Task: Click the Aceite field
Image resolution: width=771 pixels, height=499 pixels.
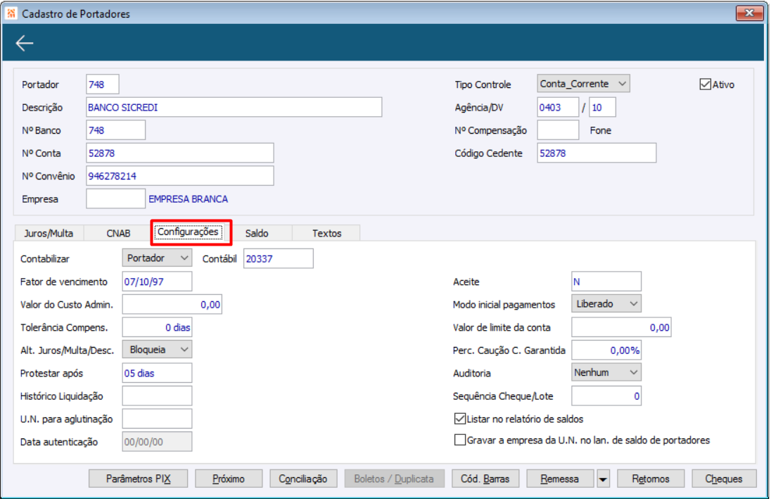Action: 606,282
